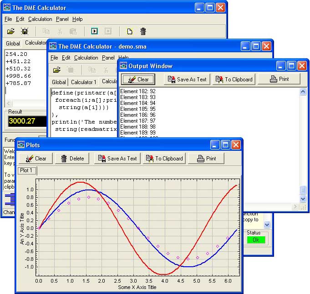Click Output Window horizontal scroll right arrow
The height and width of the screenshot is (294, 310).
coord(295,207)
